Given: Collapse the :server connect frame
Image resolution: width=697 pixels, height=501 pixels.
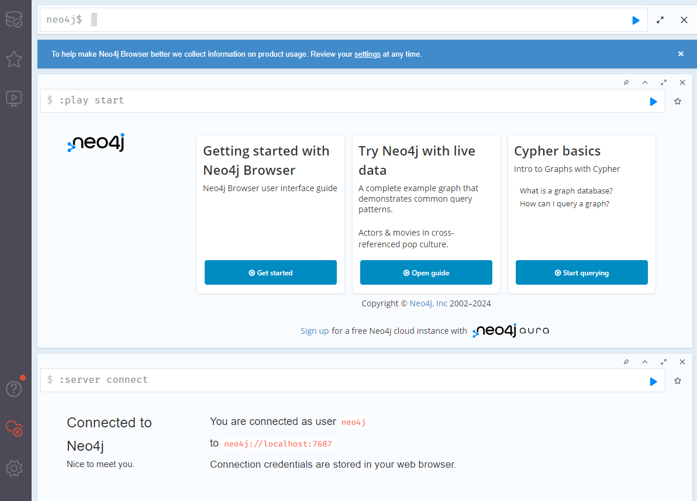Looking at the screenshot, I should pos(645,362).
